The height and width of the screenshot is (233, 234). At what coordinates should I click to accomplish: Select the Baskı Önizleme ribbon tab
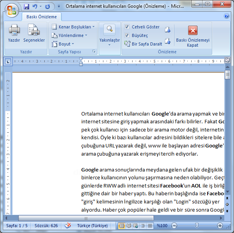[x=42, y=17]
